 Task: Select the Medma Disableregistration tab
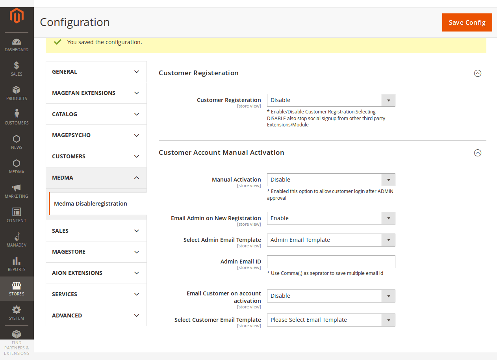(x=98, y=204)
